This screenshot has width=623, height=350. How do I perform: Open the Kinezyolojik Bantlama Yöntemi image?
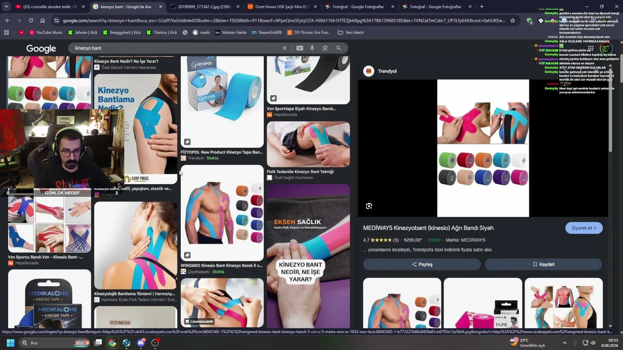135,245
